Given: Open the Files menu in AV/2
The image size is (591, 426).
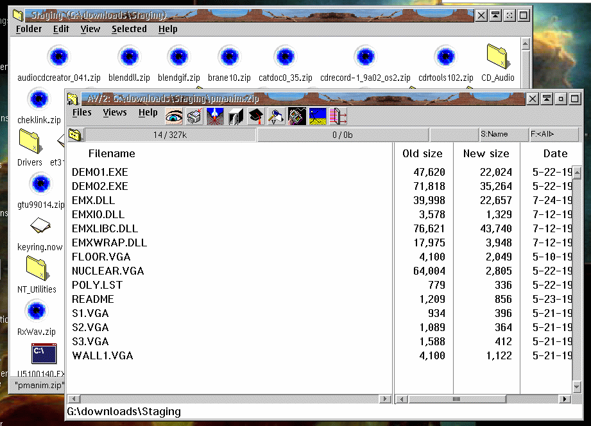Looking at the screenshot, I should coord(81,112).
